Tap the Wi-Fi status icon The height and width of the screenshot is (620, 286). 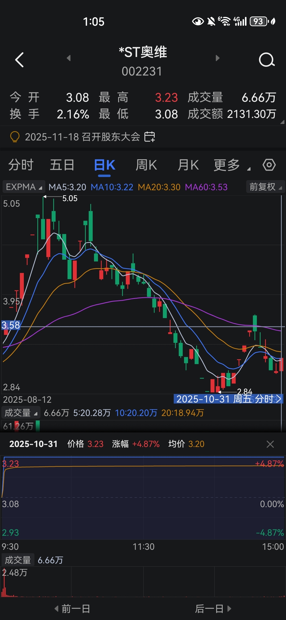(225, 21)
